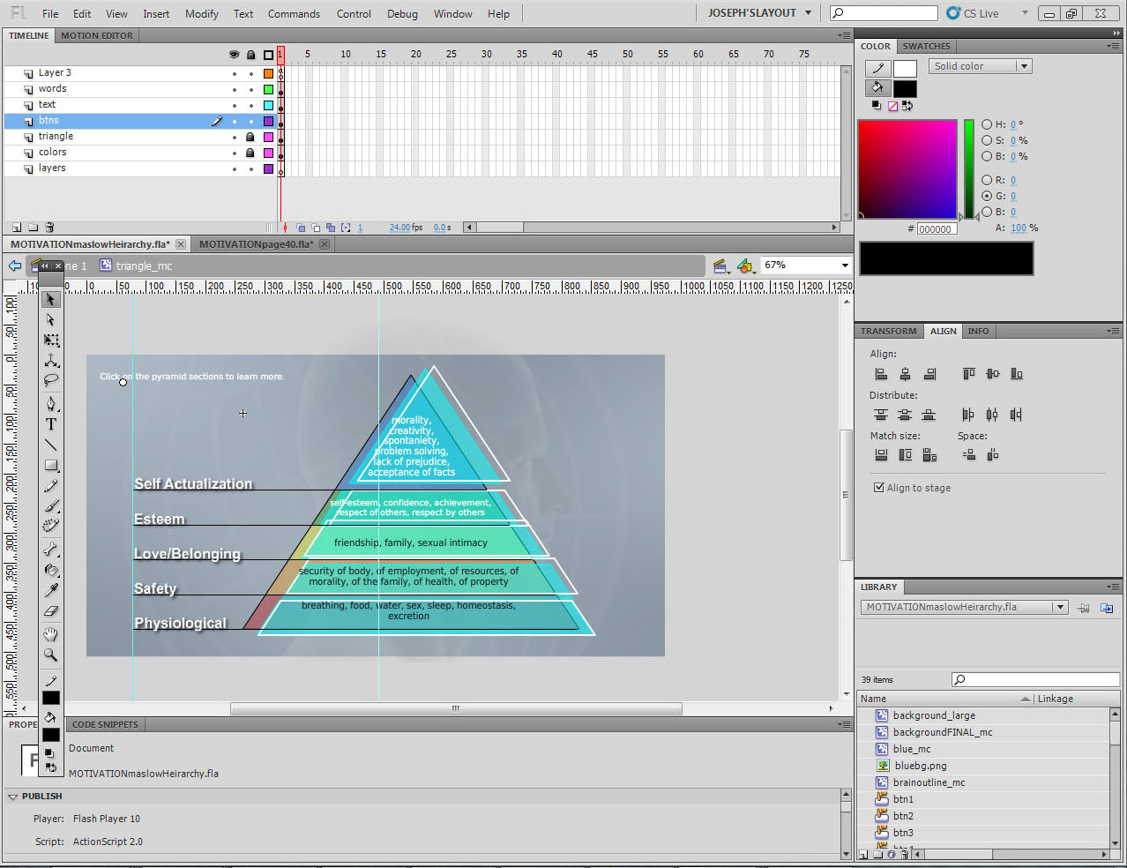The image size is (1127, 868).
Task: Uncheck the Align to stage checkbox
Action: pos(878,488)
